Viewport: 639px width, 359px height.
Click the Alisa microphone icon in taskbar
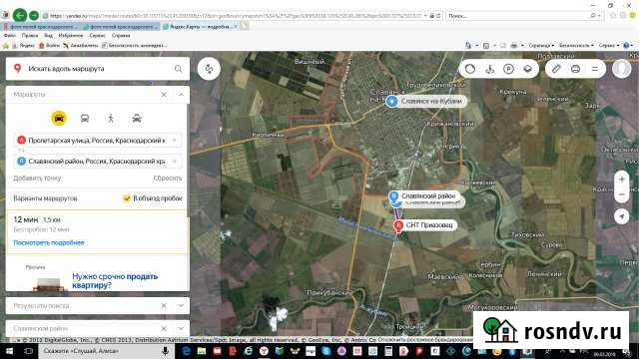click(x=165, y=351)
